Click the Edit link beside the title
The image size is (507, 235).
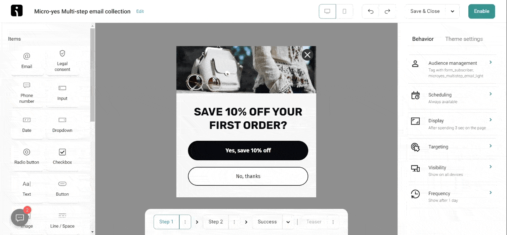(140, 11)
